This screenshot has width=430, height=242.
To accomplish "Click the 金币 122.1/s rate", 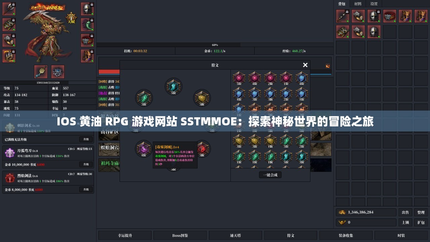I will pyautogui.click(x=215, y=51).
